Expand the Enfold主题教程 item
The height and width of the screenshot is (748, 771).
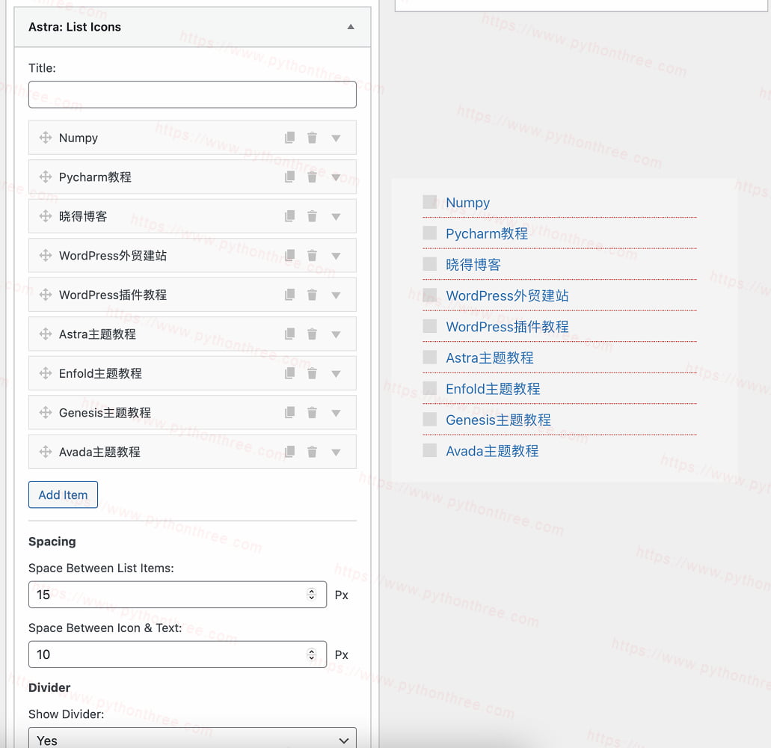point(336,374)
